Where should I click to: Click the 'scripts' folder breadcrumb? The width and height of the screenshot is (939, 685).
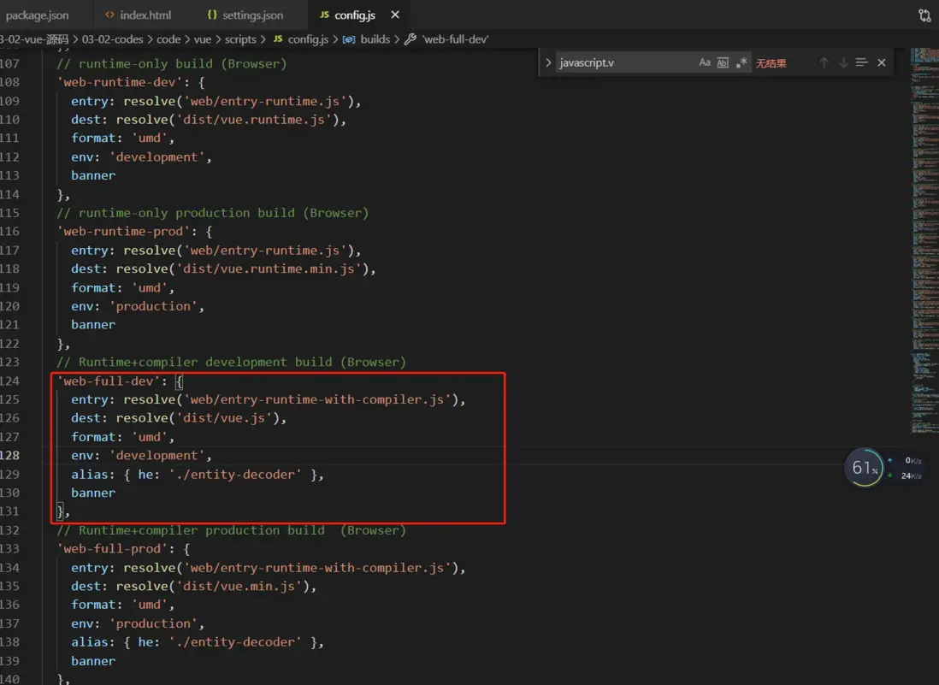pos(240,39)
